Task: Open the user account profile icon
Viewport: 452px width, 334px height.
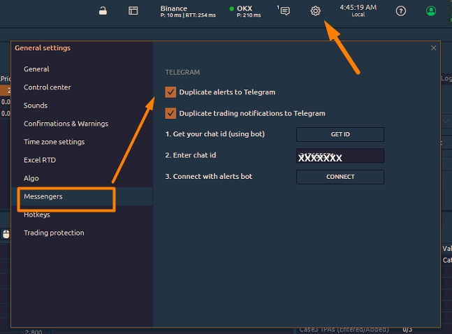Action: tap(431, 10)
